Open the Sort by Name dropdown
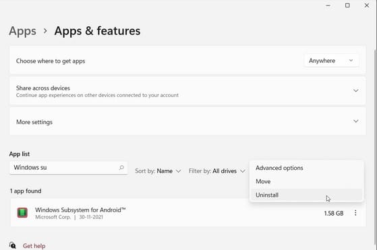This screenshot has height=250, width=377. click(158, 171)
